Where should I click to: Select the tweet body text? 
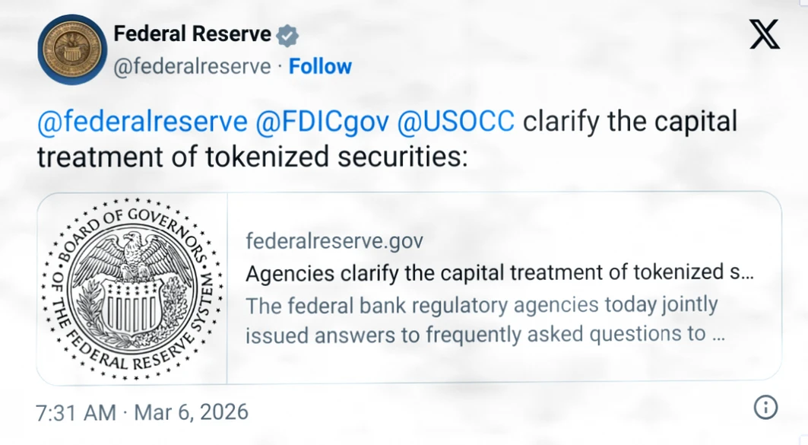(x=380, y=139)
